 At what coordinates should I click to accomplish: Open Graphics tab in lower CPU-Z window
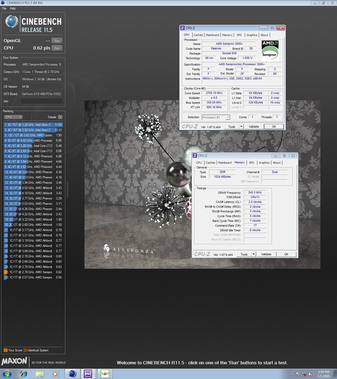(264, 163)
